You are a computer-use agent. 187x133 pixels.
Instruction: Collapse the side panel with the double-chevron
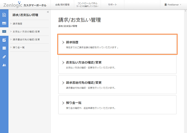(48, 12)
